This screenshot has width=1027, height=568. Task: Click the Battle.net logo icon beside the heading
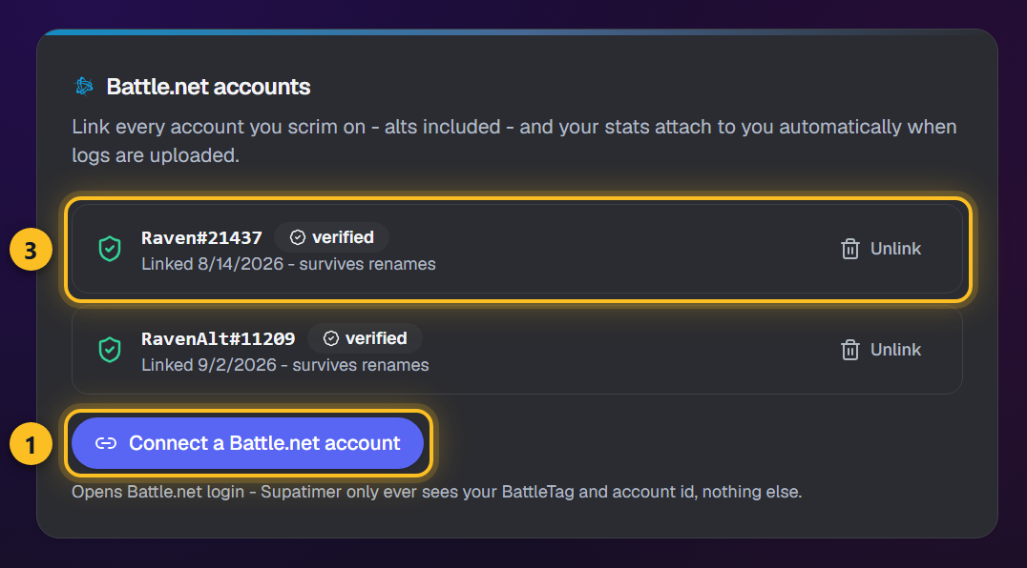(x=85, y=86)
